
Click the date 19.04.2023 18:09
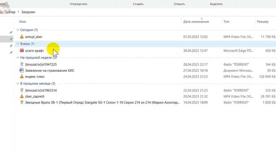(x=195, y=102)
